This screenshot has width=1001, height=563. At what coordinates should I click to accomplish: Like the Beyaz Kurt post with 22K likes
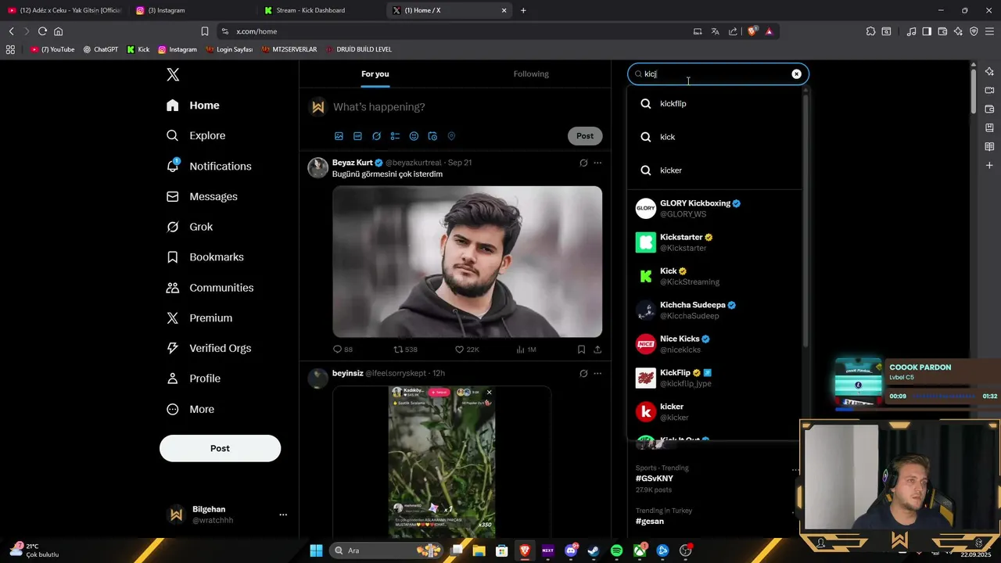click(467, 350)
